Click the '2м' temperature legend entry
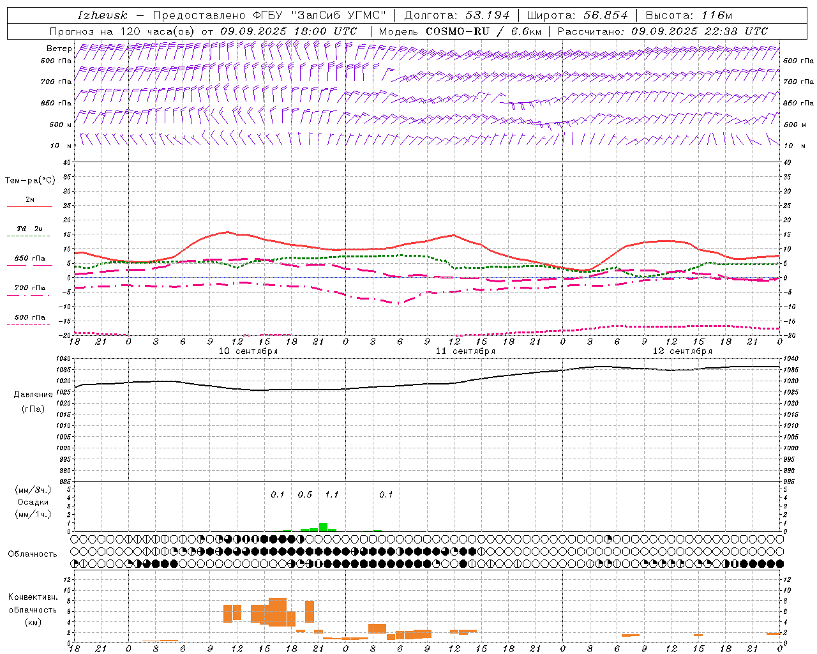The height and width of the screenshot is (654, 817). pyautogui.click(x=30, y=200)
